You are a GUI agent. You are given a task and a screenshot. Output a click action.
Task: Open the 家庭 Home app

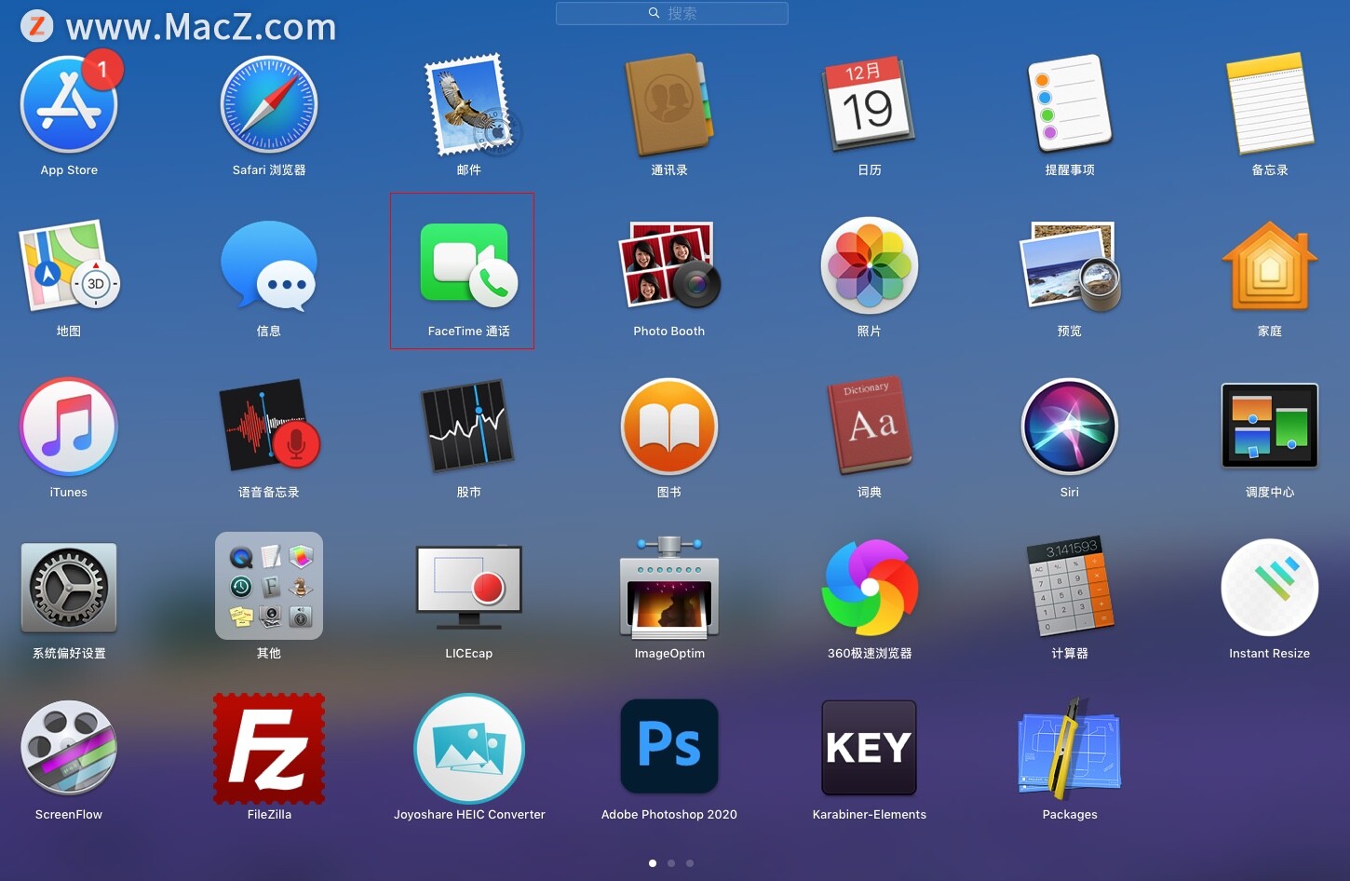[1270, 265]
